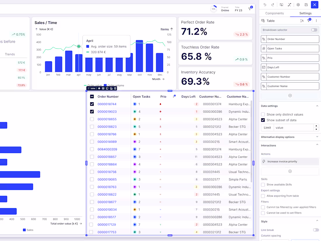The width and height of the screenshot is (321, 241).
Task: Open the gear settings icon in top toolbar
Action: coord(298,5)
